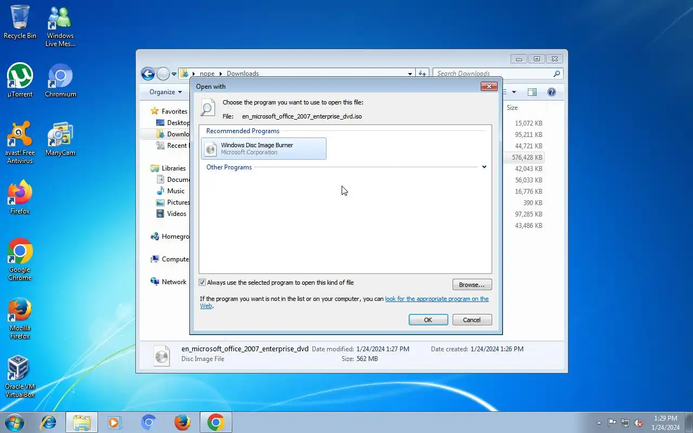
Task: Select the file row sized 15,072 KB
Action: 524,123
